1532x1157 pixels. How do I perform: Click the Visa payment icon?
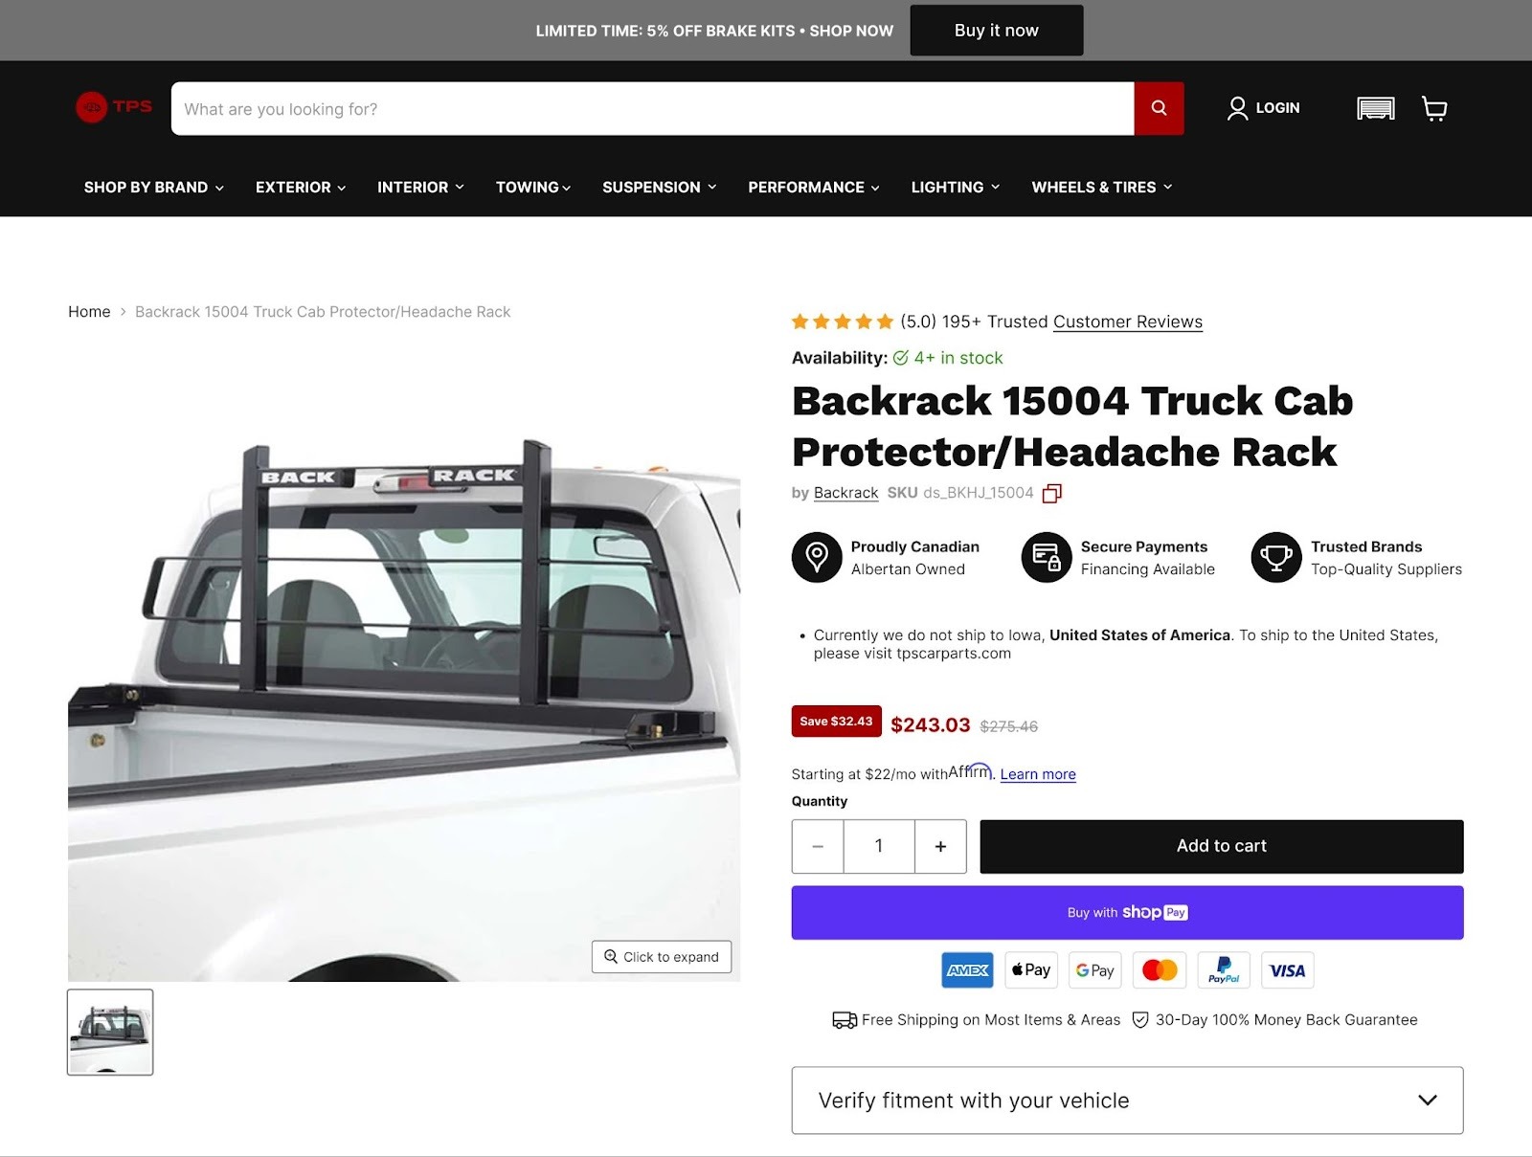pos(1288,970)
